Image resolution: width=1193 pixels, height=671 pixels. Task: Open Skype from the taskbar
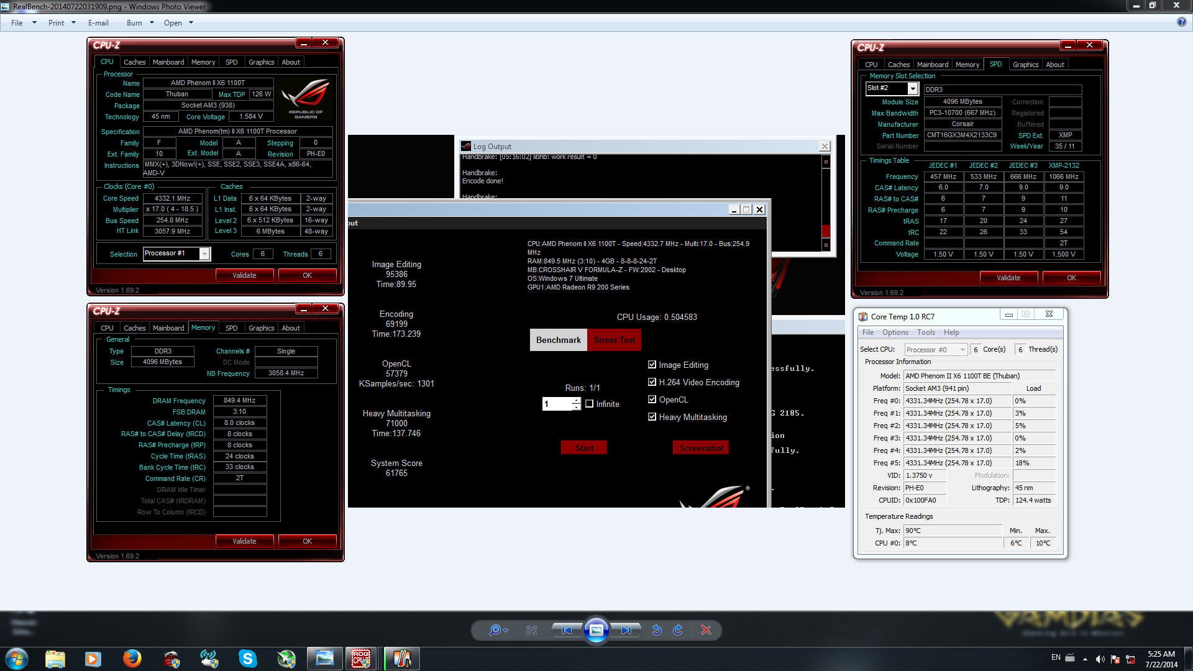248,659
